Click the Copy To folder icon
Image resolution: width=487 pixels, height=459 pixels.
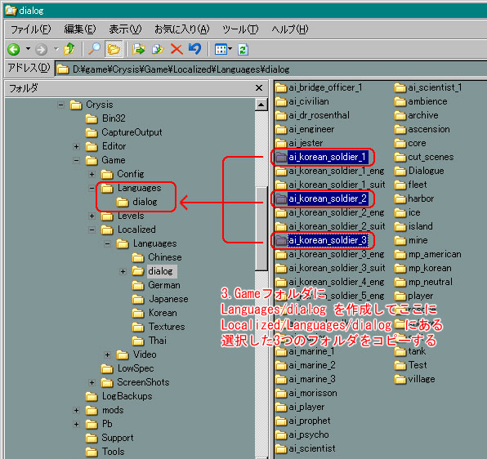click(158, 49)
